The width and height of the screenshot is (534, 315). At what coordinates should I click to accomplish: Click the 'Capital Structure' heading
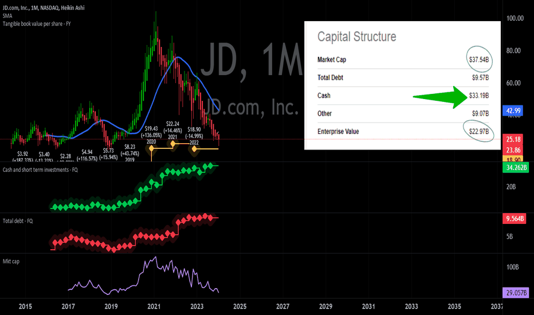356,37
